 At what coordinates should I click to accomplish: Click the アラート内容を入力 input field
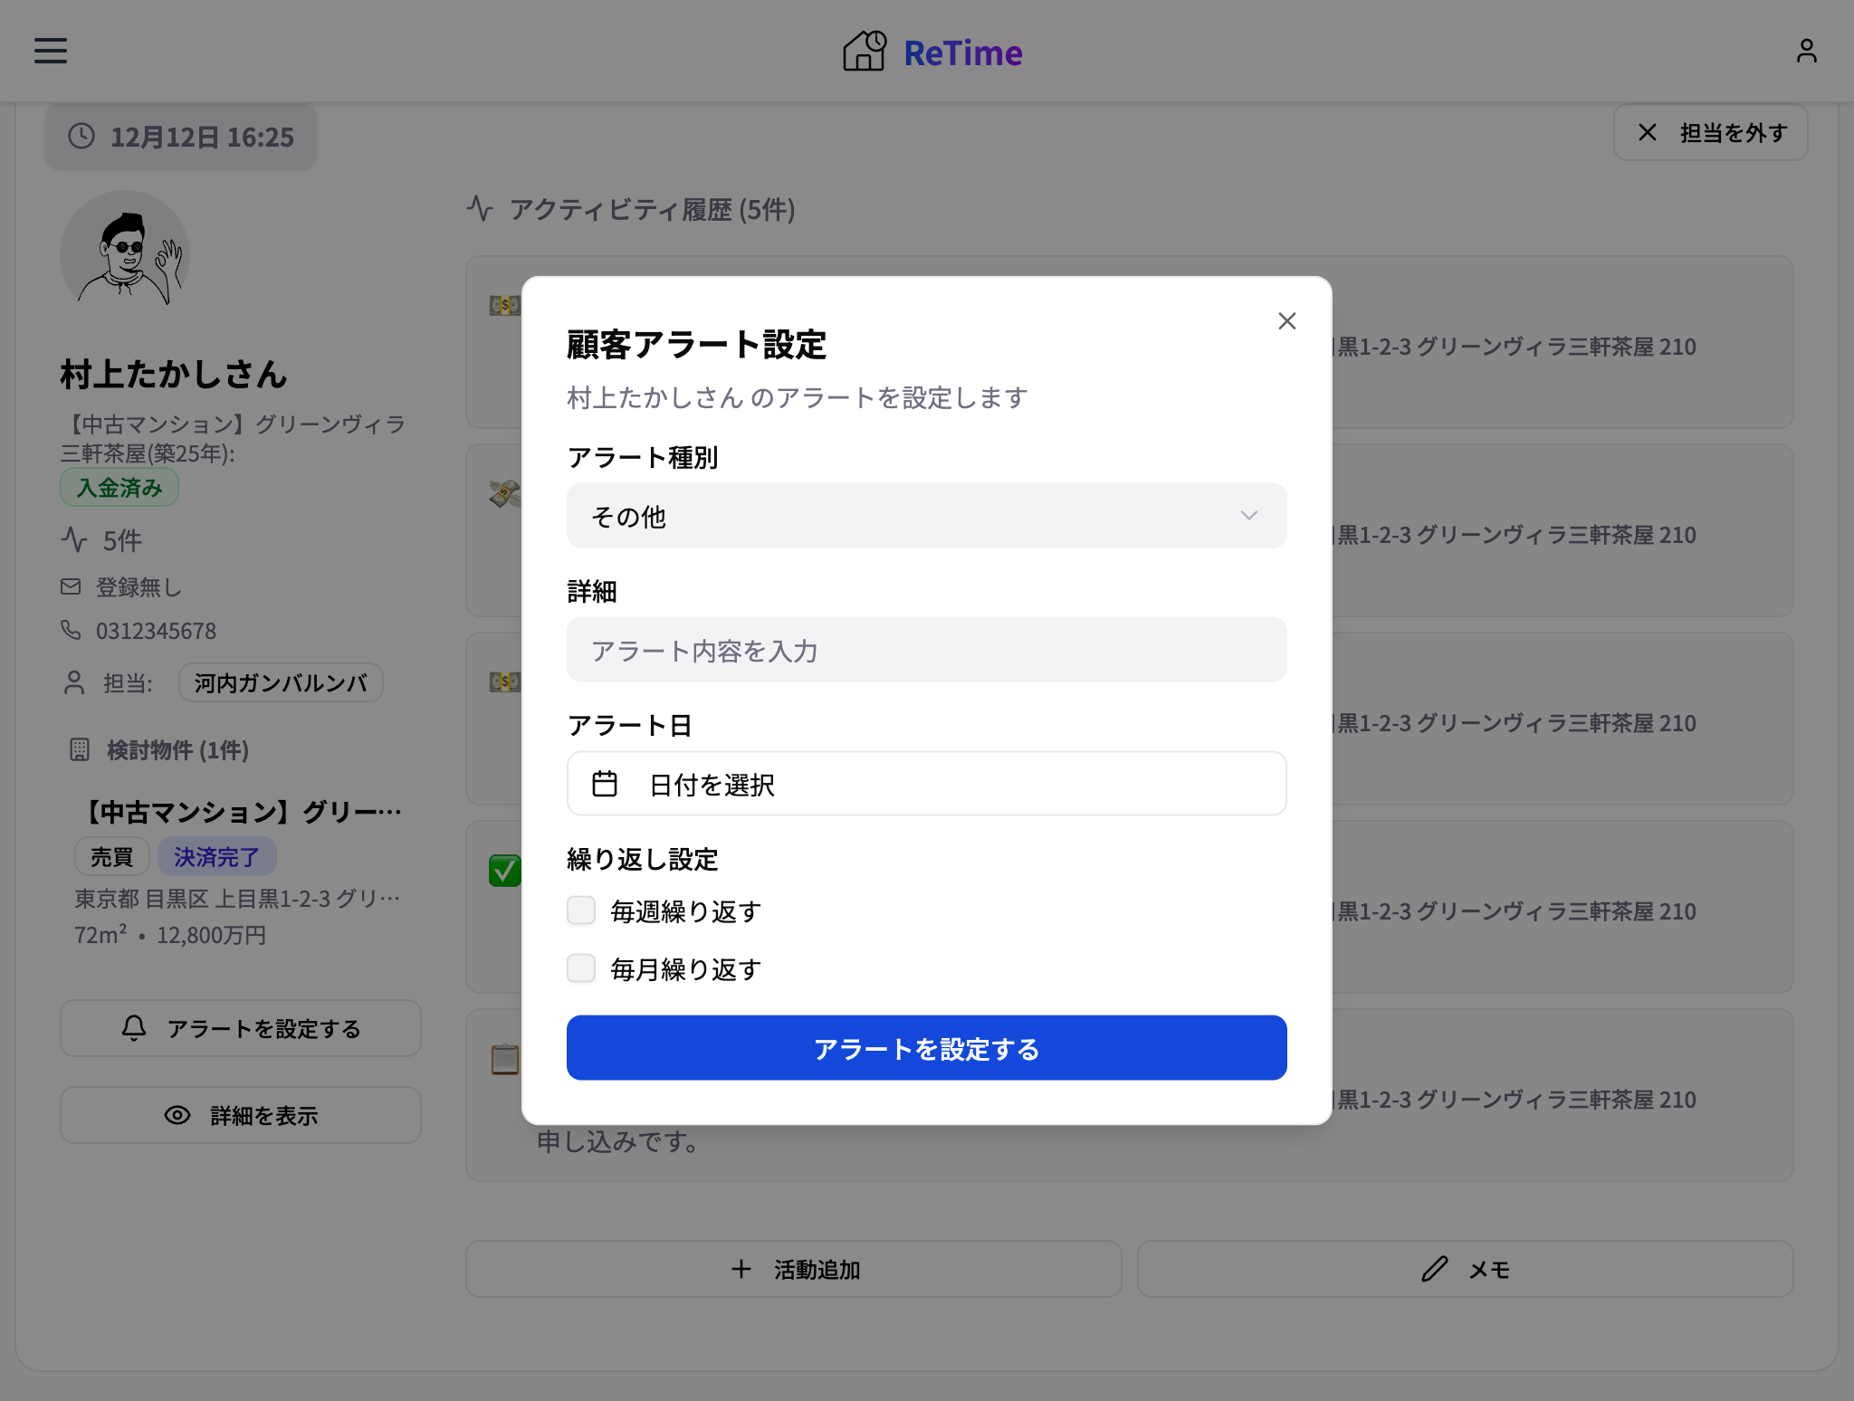click(925, 650)
